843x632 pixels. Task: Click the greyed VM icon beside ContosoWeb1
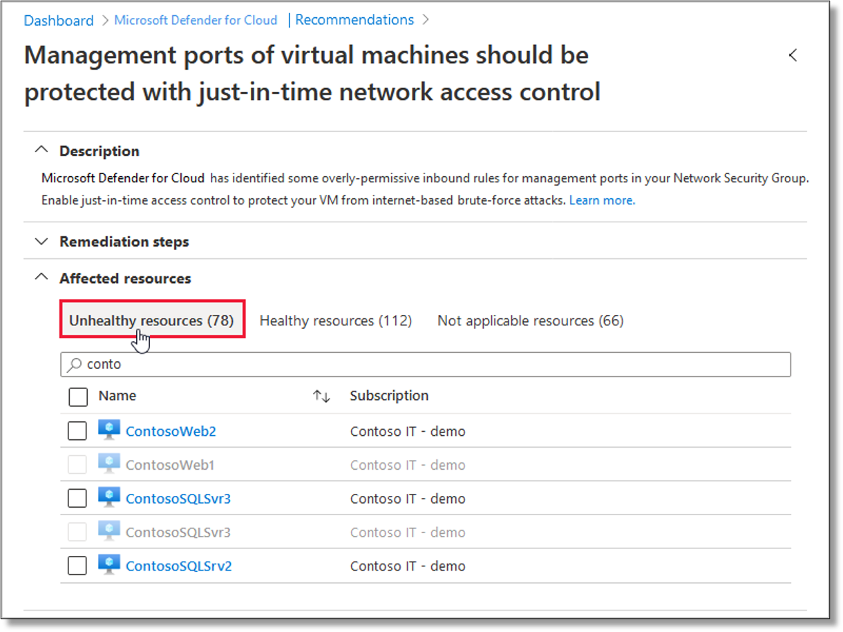109,464
